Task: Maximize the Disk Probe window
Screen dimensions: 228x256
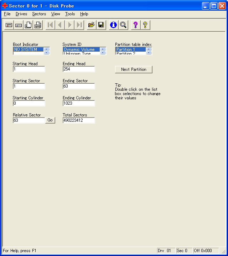Action: point(214,6)
